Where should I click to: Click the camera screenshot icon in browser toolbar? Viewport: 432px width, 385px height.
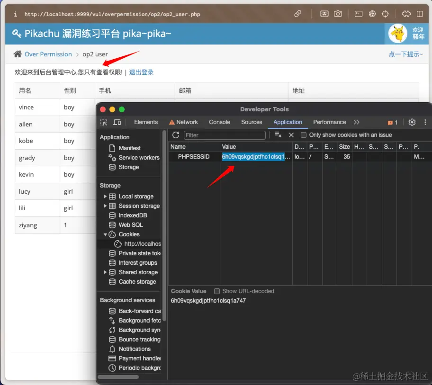click(338, 14)
